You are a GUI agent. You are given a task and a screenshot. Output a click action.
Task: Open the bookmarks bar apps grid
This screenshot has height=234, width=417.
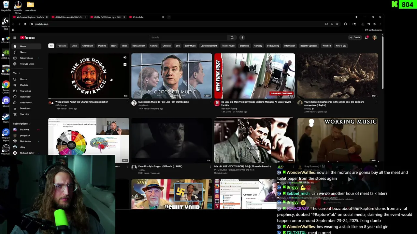click(13, 30)
